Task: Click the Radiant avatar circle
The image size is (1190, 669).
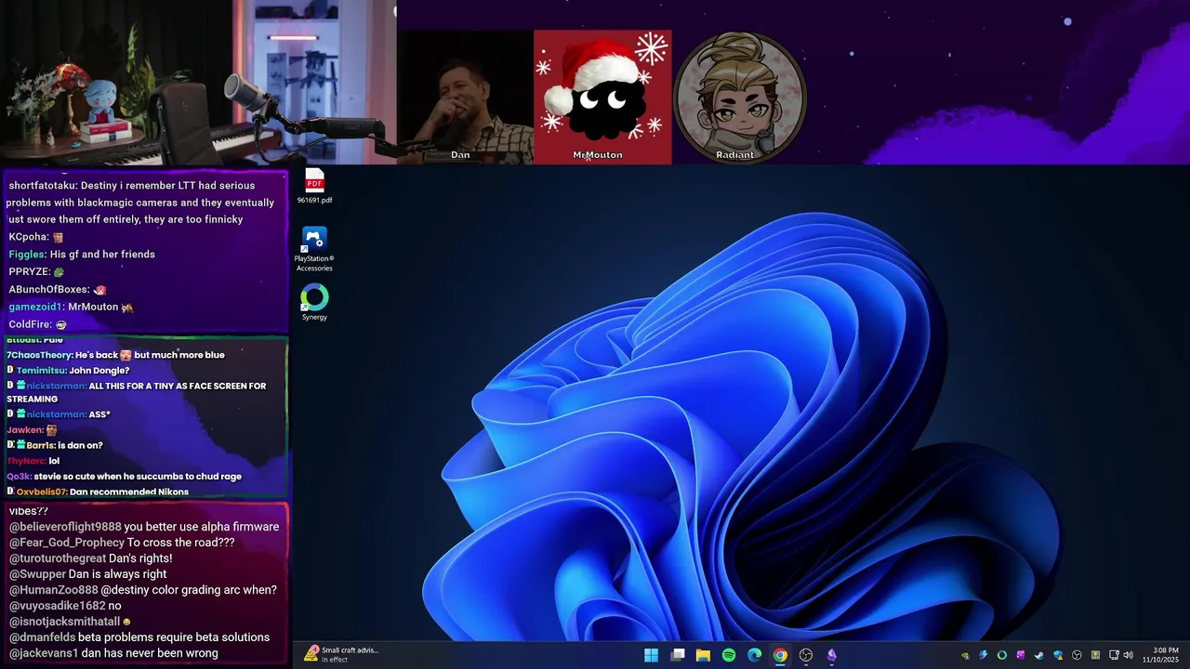Action: pyautogui.click(x=740, y=97)
